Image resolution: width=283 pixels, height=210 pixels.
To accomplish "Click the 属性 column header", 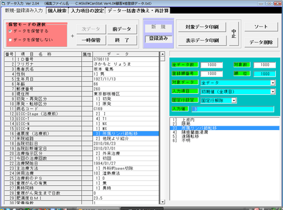I will point(87,54).
